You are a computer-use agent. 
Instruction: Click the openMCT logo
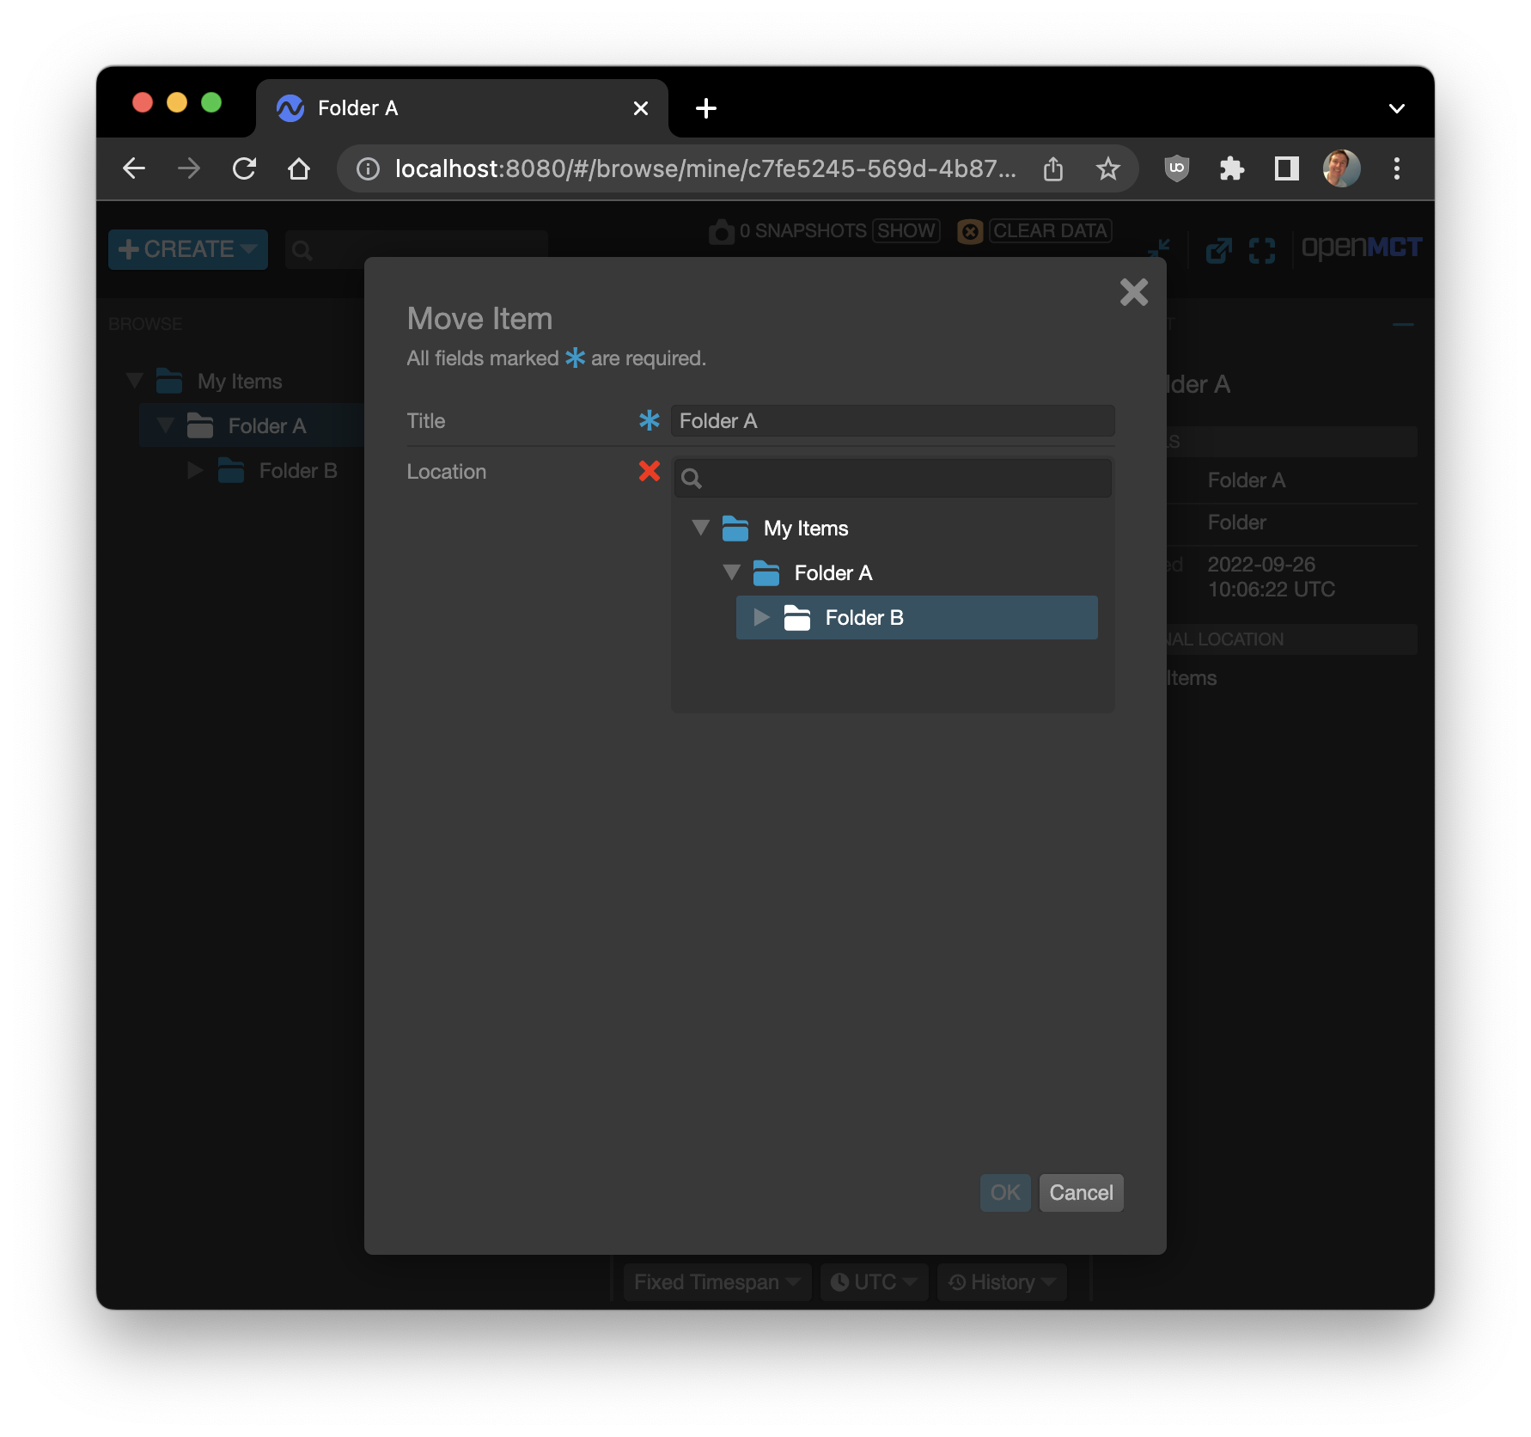click(1361, 248)
